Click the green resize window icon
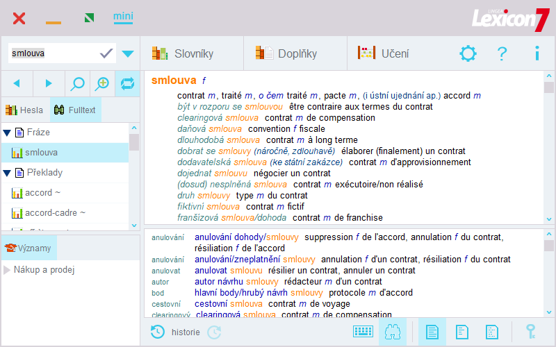 coord(90,18)
